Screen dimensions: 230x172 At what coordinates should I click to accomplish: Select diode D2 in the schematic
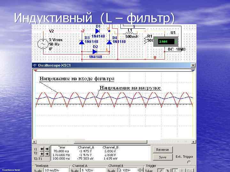[95, 52]
